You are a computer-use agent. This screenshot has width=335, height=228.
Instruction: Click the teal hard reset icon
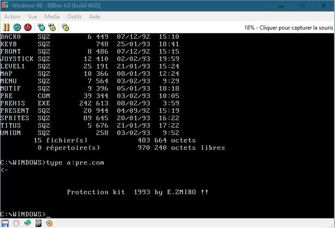(x=17, y=27)
